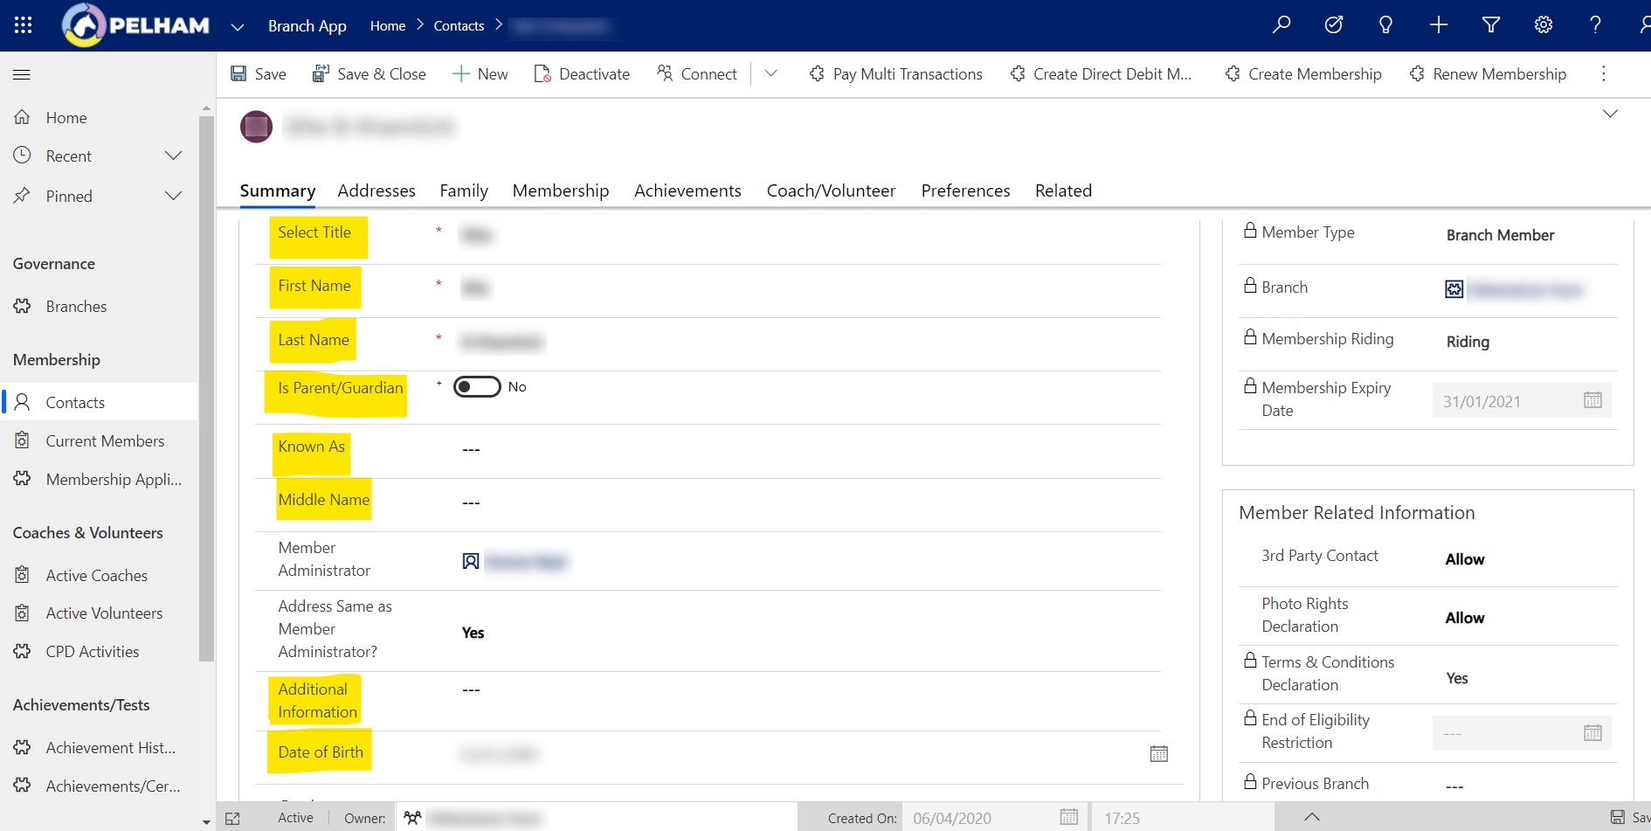Open quick create with the plus icon

click(x=1438, y=25)
